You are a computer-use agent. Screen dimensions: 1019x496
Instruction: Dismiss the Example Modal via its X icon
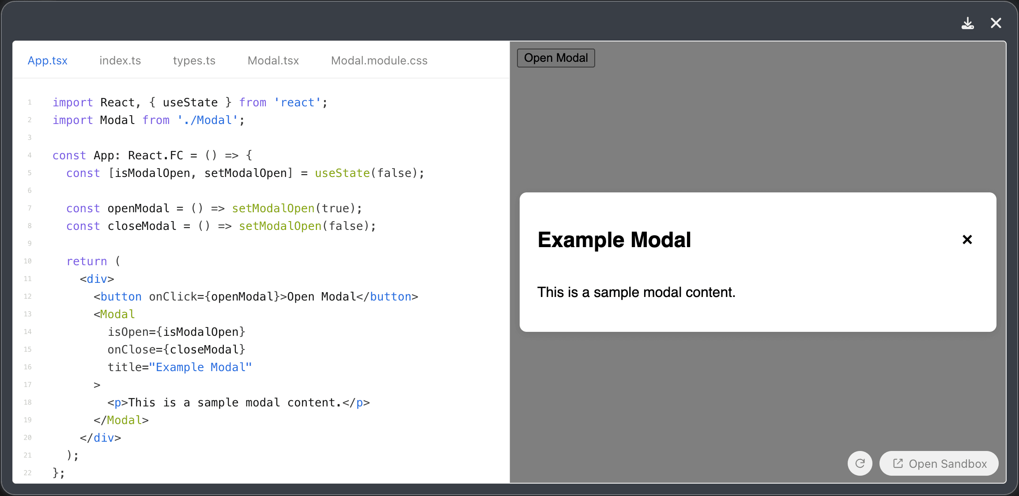(x=967, y=240)
